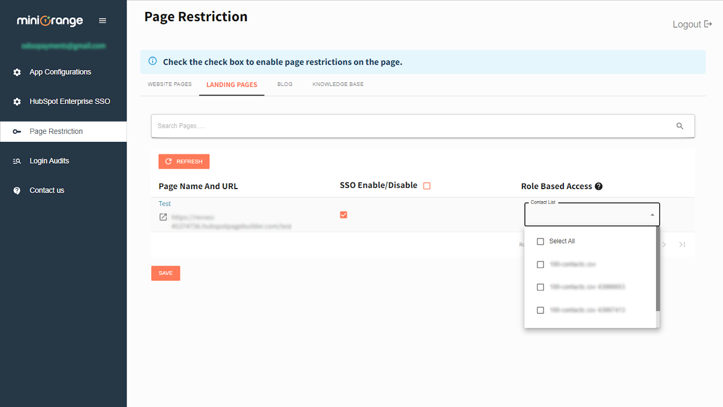
Task: Collapse the Contact List dropdown arrow
Action: [x=652, y=215]
